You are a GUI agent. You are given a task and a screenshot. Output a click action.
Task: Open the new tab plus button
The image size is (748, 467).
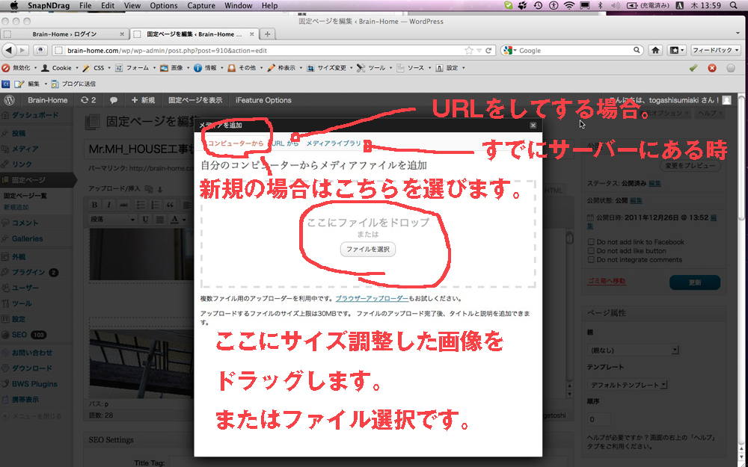pyautogui.click(x=267, y=34)
